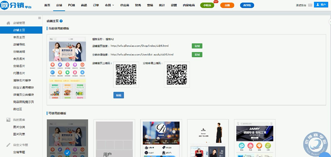Toggle the blue checkmark on selected template
The image size is (331, 157).
(67, 152)
